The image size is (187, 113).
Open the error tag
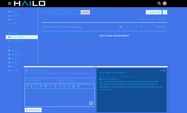14,66
